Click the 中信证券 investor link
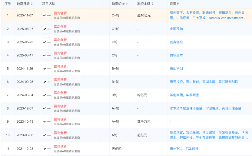Screen dimensions: 252x156 [183, 18]
